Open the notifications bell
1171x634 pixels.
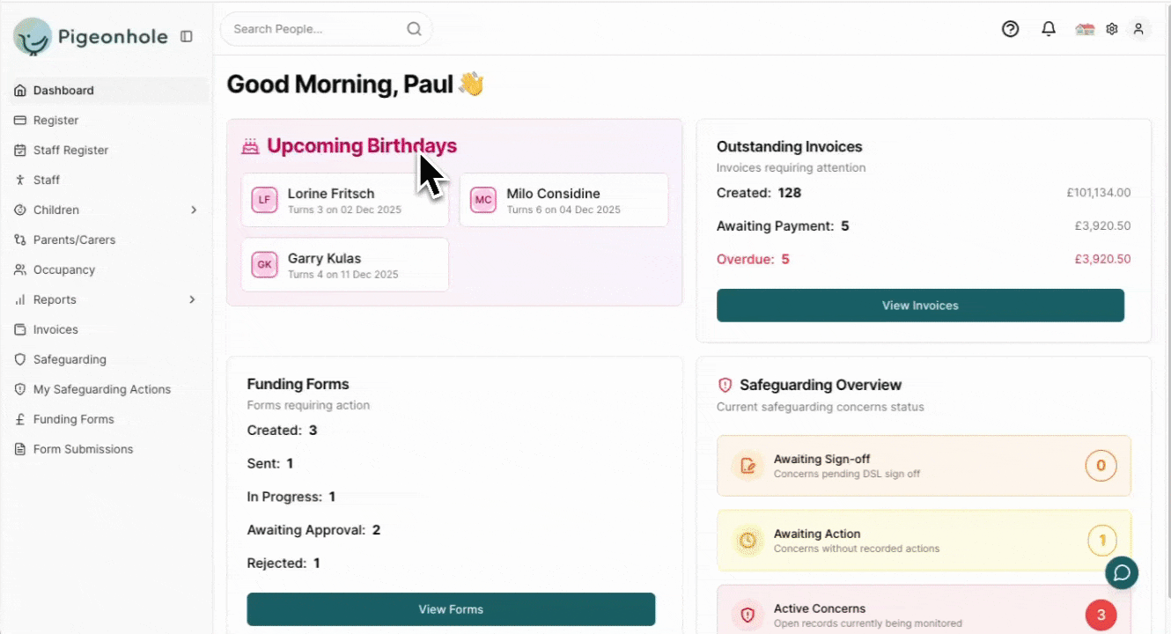click(1048, 29)
